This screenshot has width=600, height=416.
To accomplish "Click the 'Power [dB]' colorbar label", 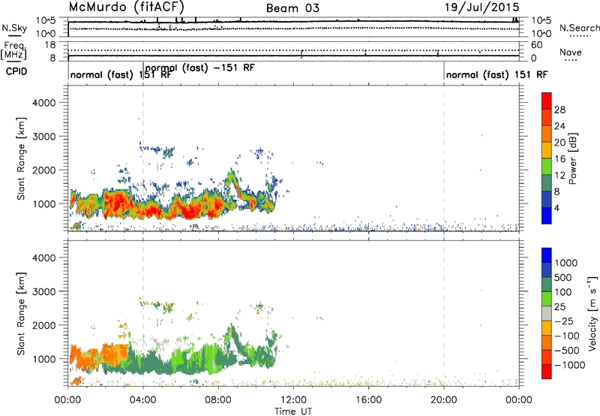I will coord(573,158).
